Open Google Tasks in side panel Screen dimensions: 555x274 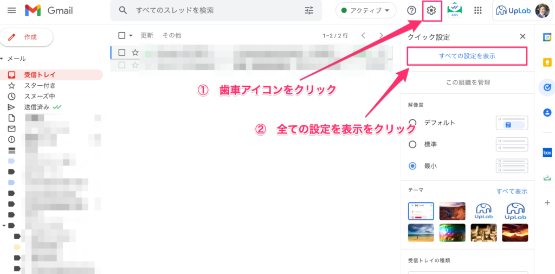547,87
